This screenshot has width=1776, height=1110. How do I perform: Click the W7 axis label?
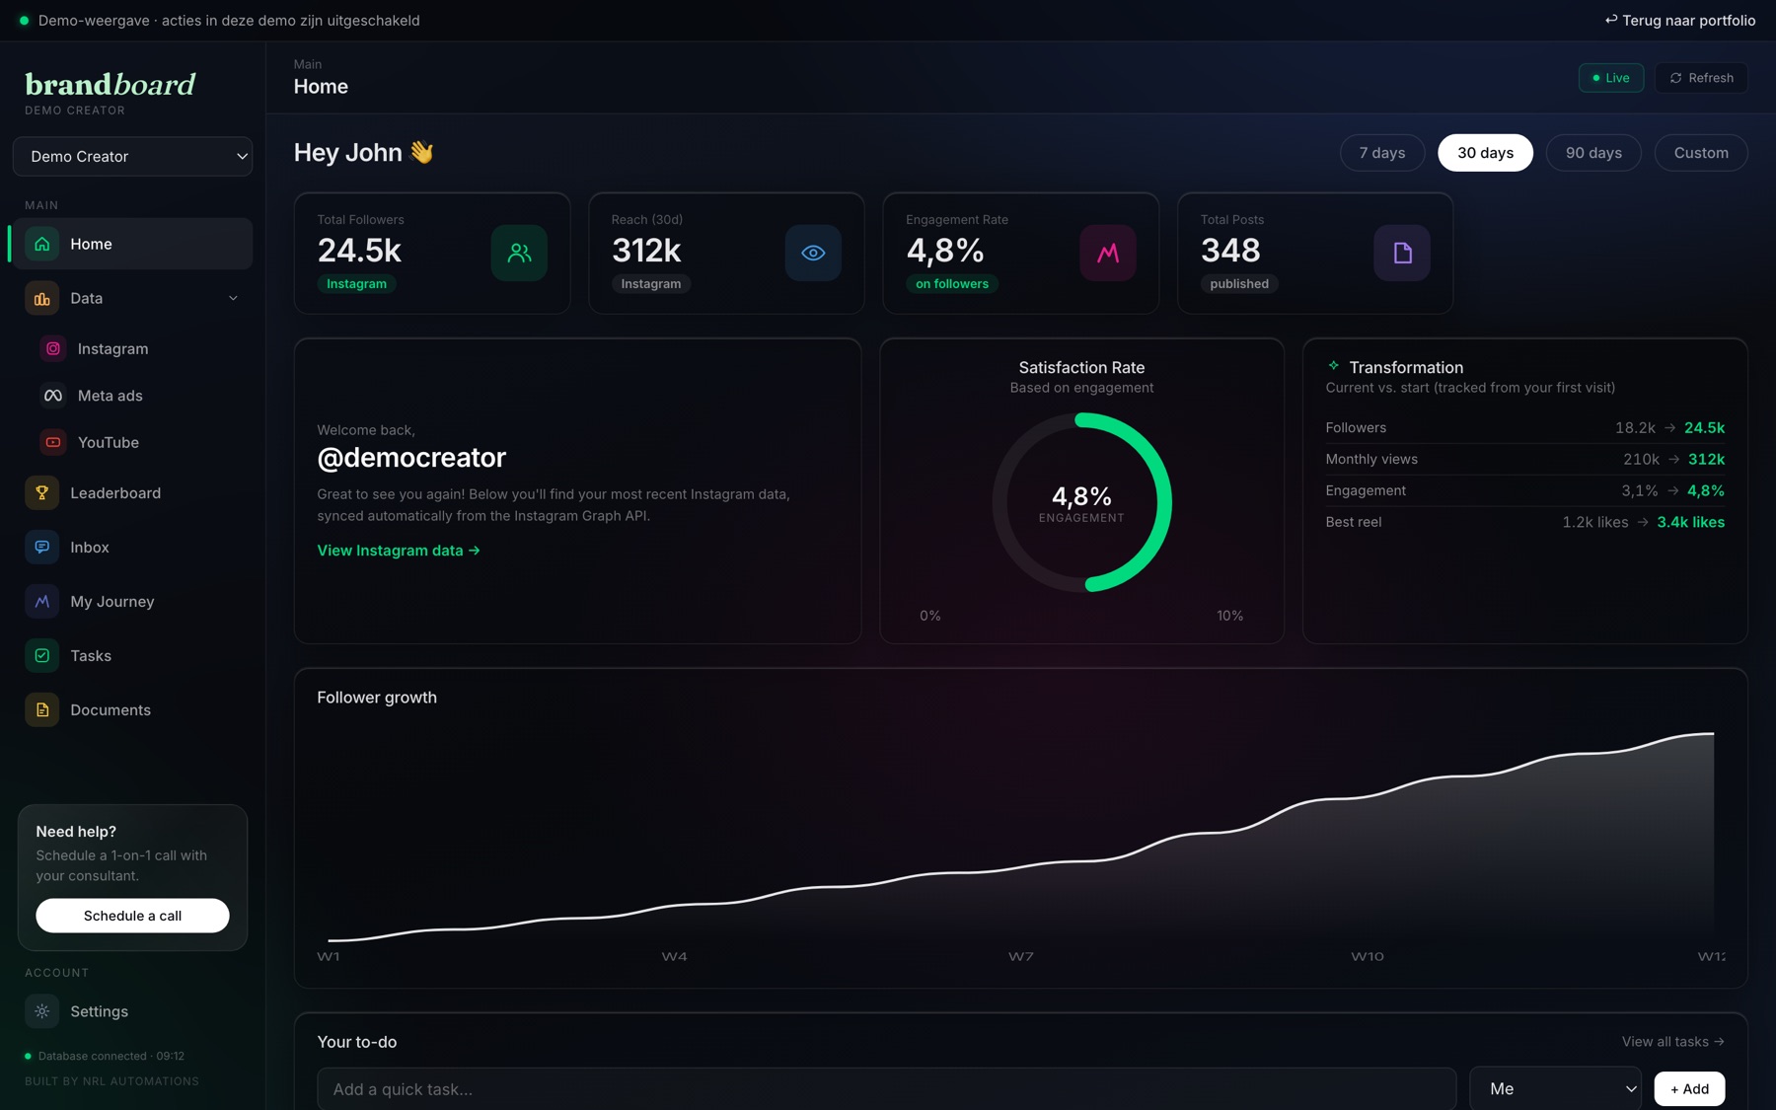1021,956
